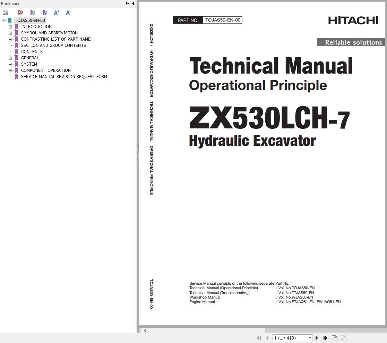
Task: Click the ZX530LCH-7 model title
Action: [269, 118]
